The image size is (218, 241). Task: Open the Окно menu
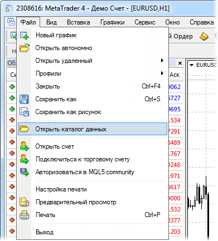point(172,22)
